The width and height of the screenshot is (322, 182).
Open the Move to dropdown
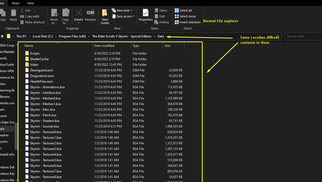54,17
